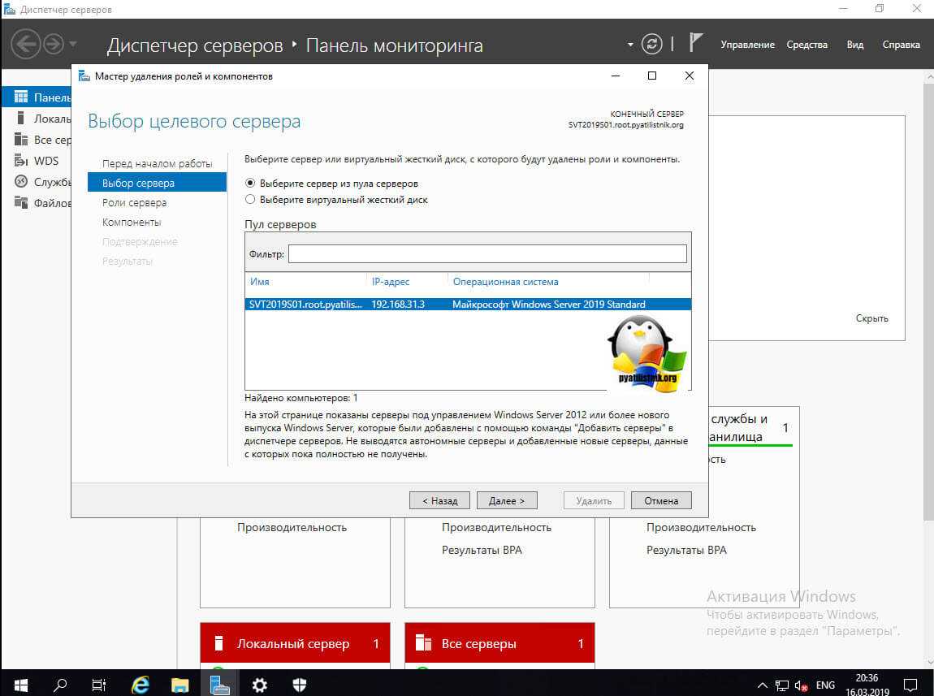Screen dimensions: 934x696
Task: Select the SVT2019S01 server row
Action: [467, 305]
